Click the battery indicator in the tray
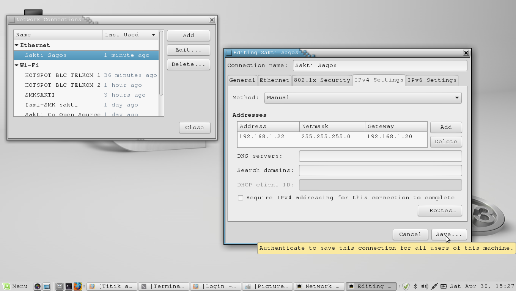 [443, 286]
